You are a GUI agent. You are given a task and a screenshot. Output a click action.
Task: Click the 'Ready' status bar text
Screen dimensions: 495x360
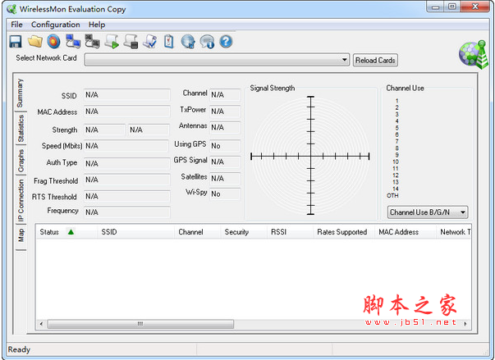[x=19, y=349]
